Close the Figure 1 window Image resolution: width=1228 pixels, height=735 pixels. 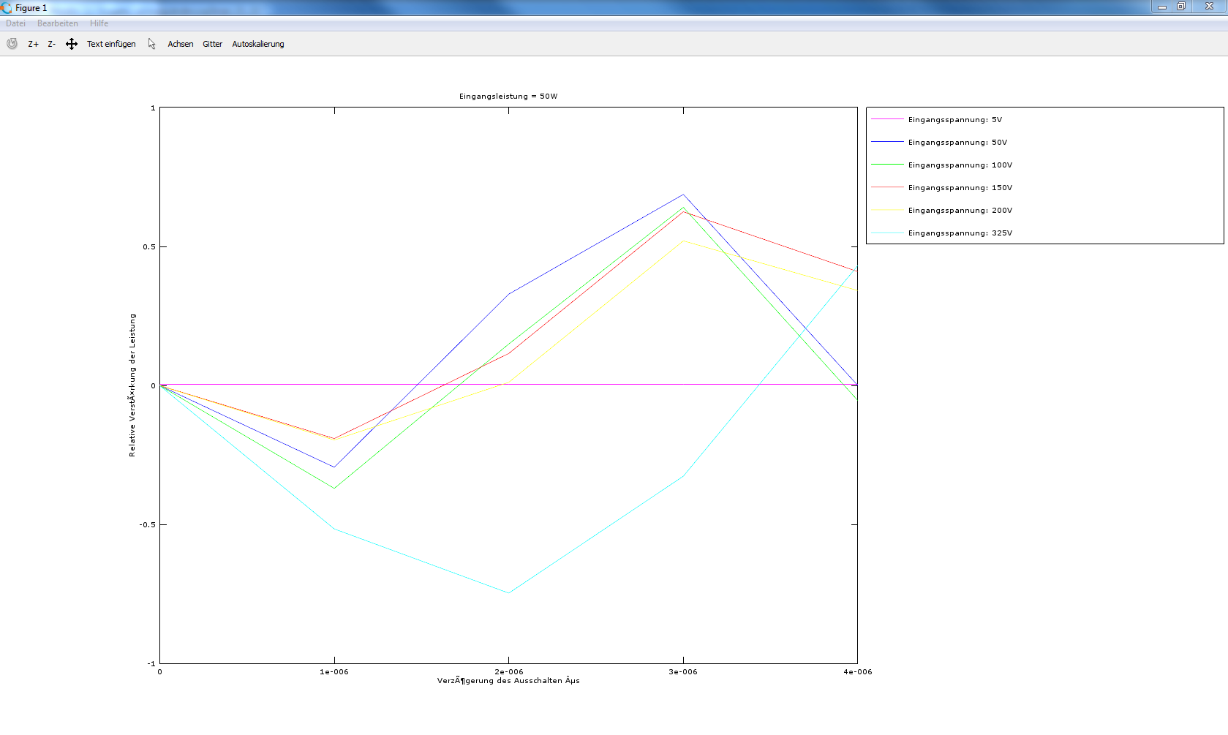click(x=1209, y=7)
